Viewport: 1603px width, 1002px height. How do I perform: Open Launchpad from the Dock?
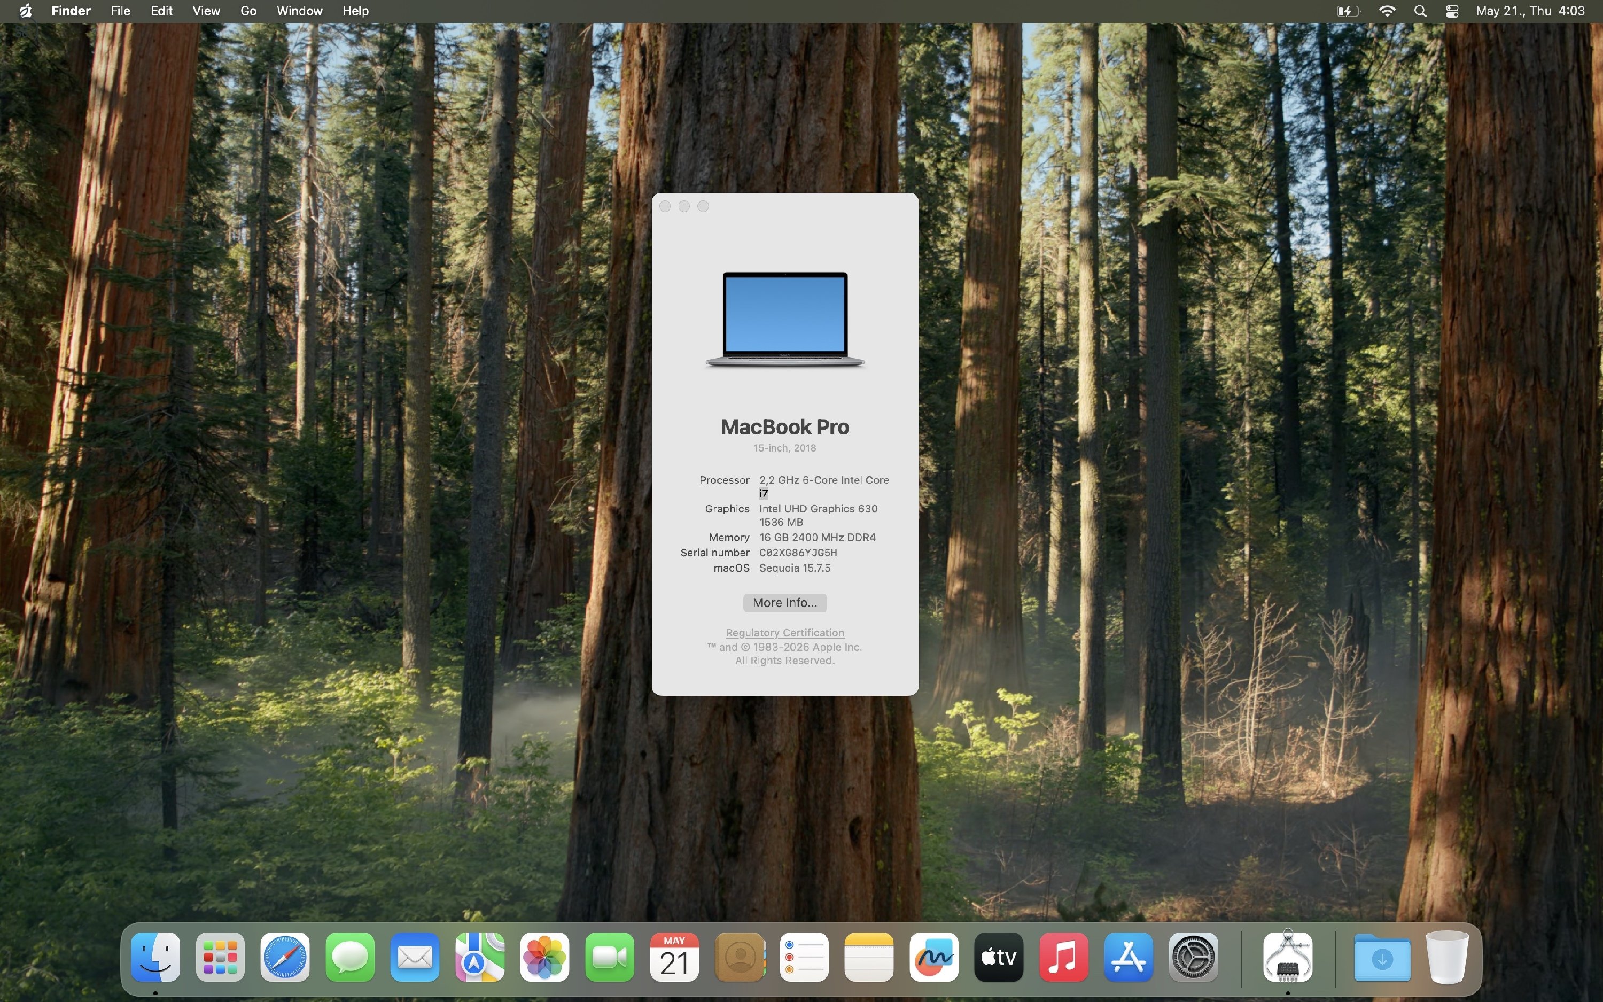[x=221, y=957]
